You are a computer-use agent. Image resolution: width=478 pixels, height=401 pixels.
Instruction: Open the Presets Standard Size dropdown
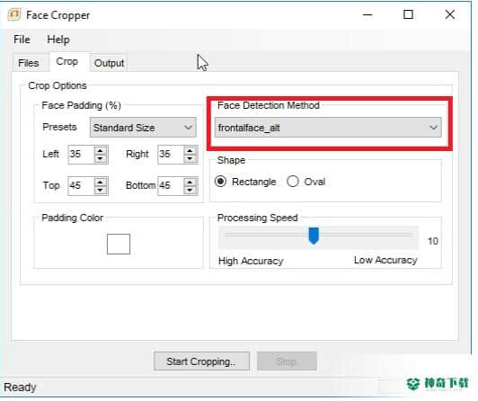pyautogui.click(x=143, y=127)
